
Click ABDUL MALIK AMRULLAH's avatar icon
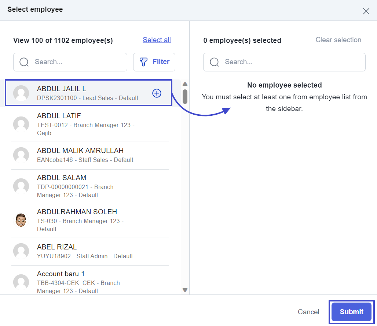click(x=21, y=155)
